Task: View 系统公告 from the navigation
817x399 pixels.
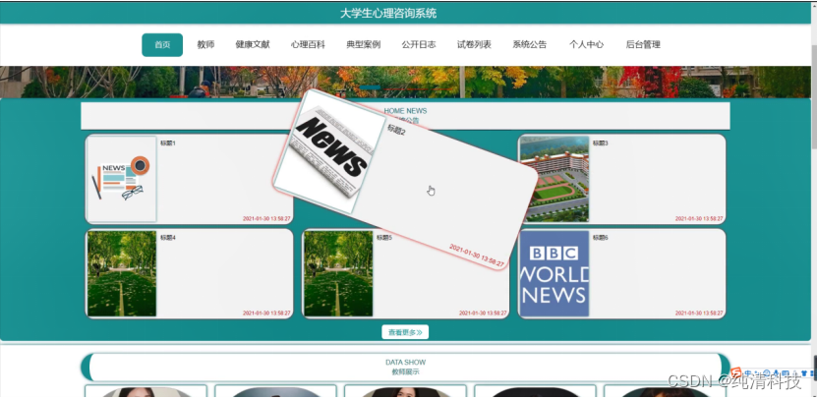Action: tap(529, 45)
